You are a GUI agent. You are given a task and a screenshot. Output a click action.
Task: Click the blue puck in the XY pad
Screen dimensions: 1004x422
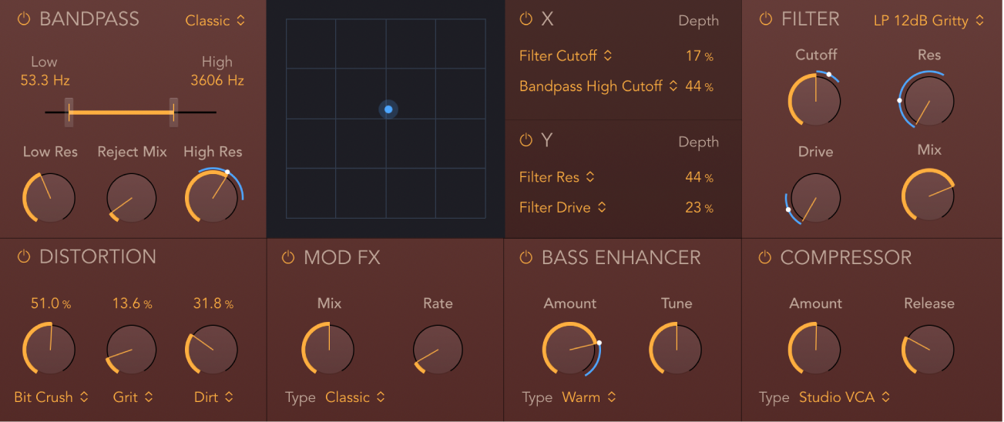click(x=388, y=110)
